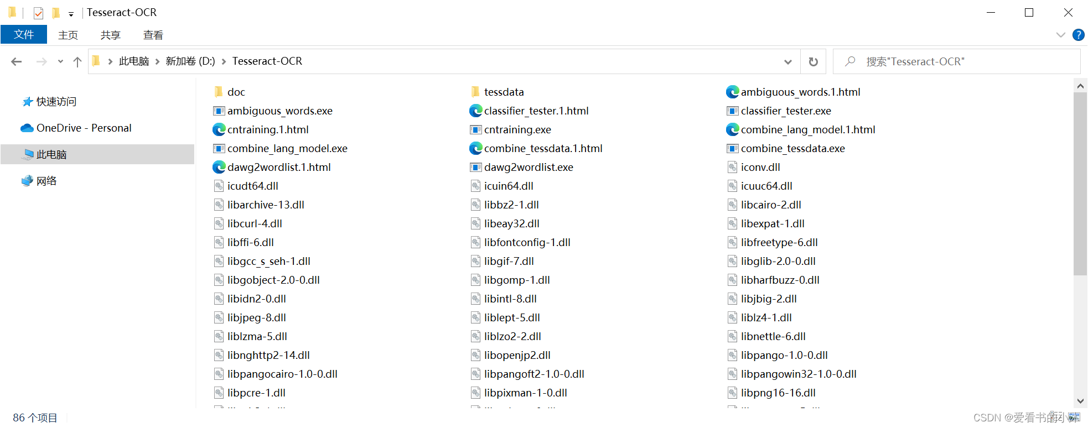Switch to the 主页 ribbon tab
Image resolution: width=1088 pixels, height=428 pixels.
(68, 35)
